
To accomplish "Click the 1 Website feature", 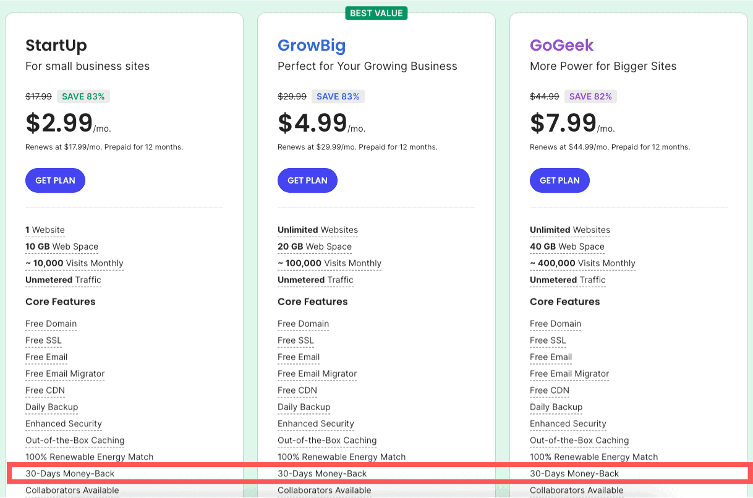I will click(x=45, y=230).
